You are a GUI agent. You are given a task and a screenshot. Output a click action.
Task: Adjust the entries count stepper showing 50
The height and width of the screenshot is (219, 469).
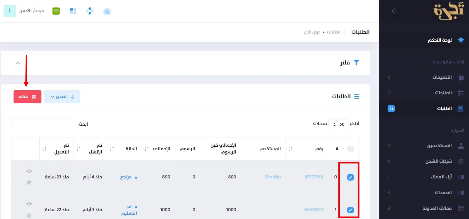coord(338,124)
